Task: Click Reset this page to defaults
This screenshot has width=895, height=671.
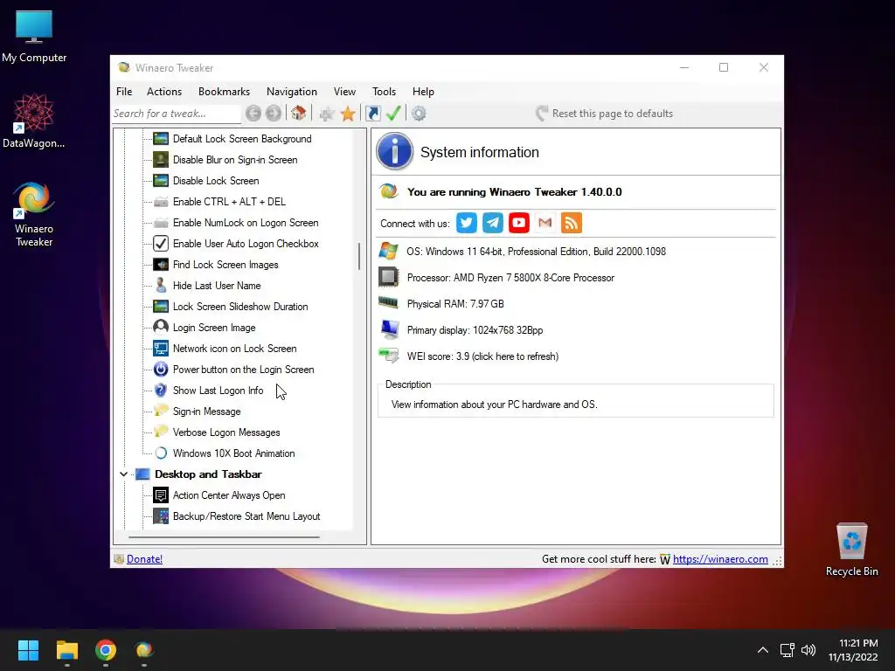Action: click(x=605, y=114)
